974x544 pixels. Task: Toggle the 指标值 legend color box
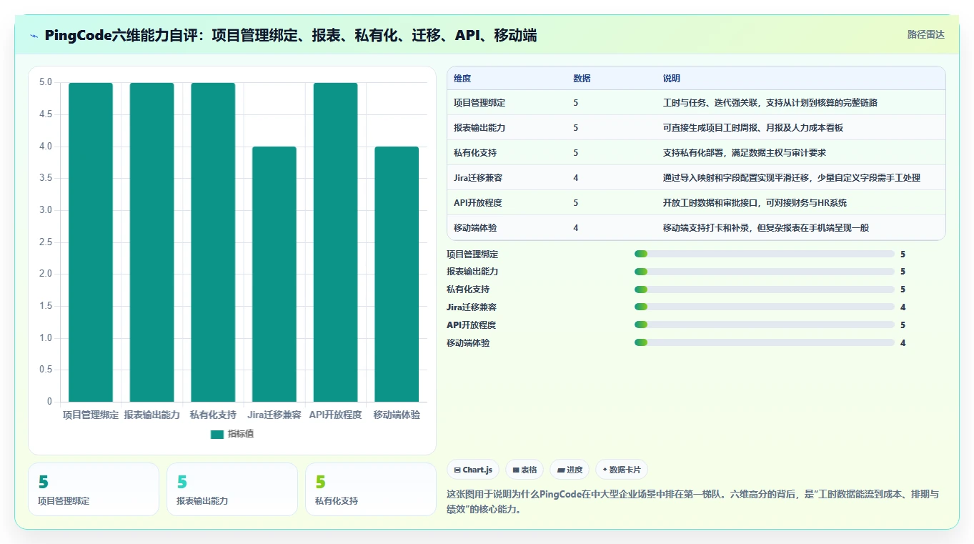[x=217, y=434]
